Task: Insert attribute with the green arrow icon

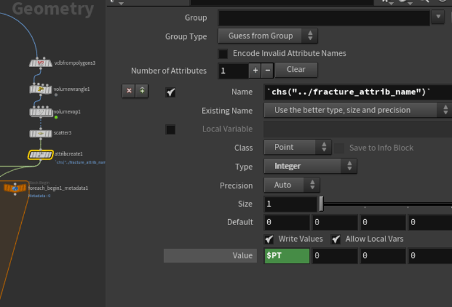Action: (x=142, y=91)
